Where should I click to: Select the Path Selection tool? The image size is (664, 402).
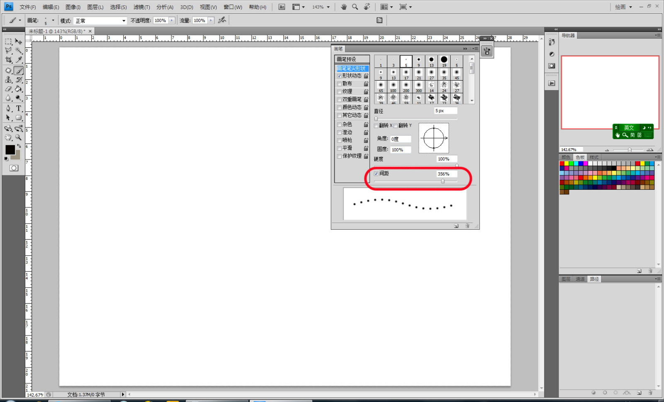[8, 118]
